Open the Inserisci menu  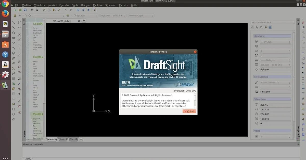(x=52, y=5)
